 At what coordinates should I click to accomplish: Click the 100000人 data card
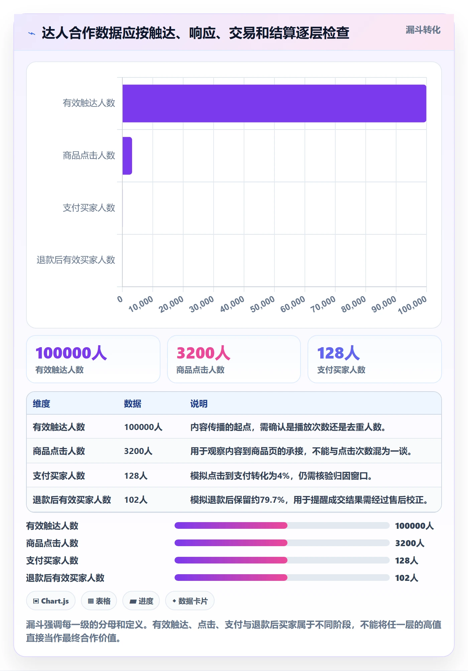pos(93,359)
